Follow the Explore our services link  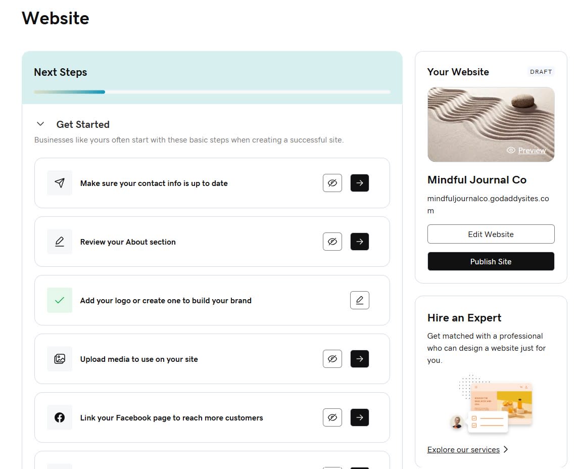(x=463, y=449)
